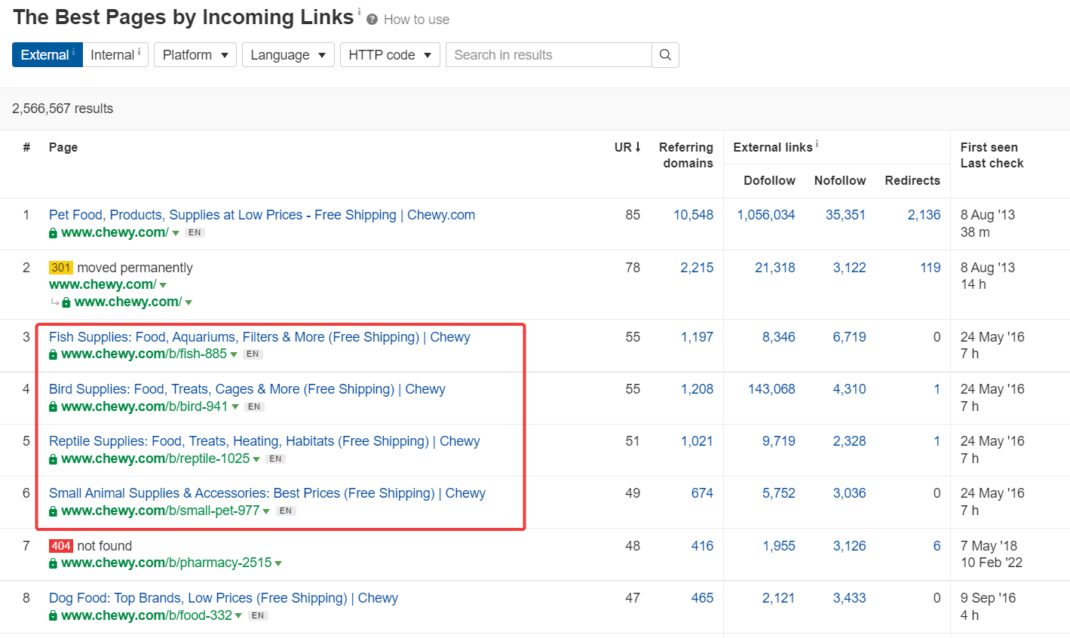
Task: Click referring domains value 465
Action: (x=702, y=598)
